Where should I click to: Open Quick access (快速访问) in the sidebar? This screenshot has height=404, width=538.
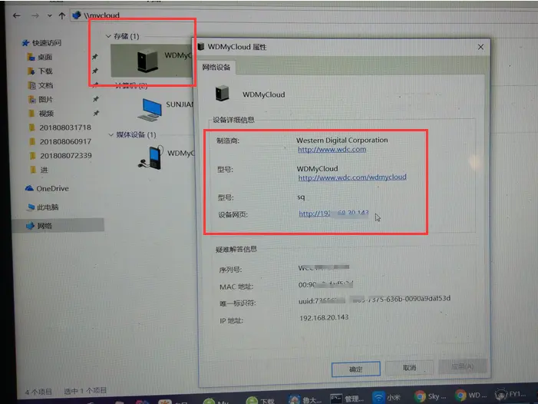41,43
